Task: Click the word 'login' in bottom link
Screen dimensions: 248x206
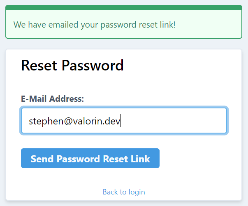Action: pyautogui.click(x=137, y=192)
